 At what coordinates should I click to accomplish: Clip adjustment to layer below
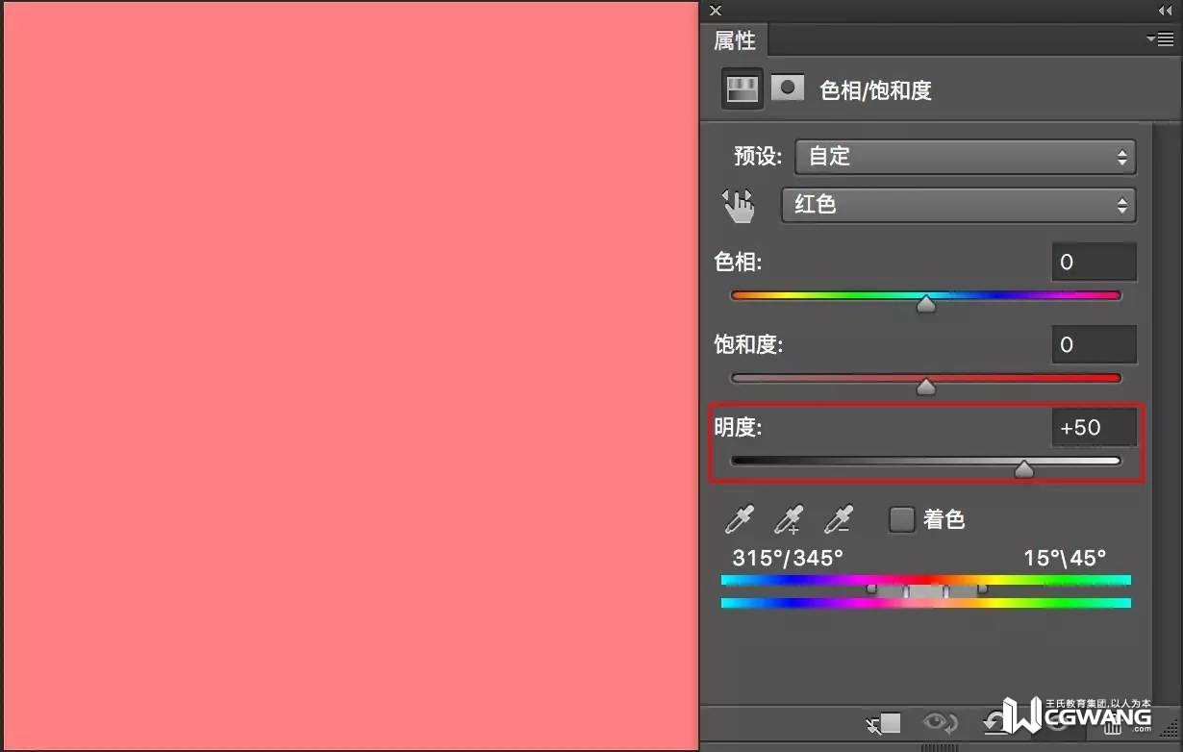pyautogui.click(x=884, y=722)
